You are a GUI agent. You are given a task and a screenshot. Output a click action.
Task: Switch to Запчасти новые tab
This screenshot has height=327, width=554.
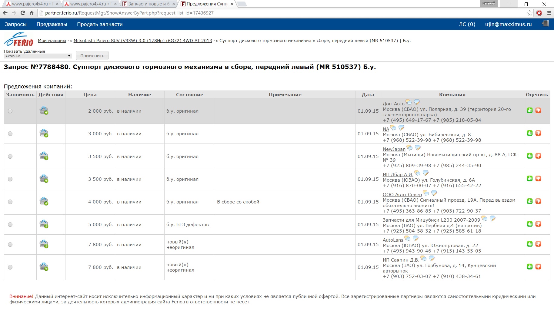tap(147, 4)
